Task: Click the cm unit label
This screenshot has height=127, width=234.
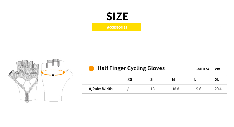Action: pos(218,69)
